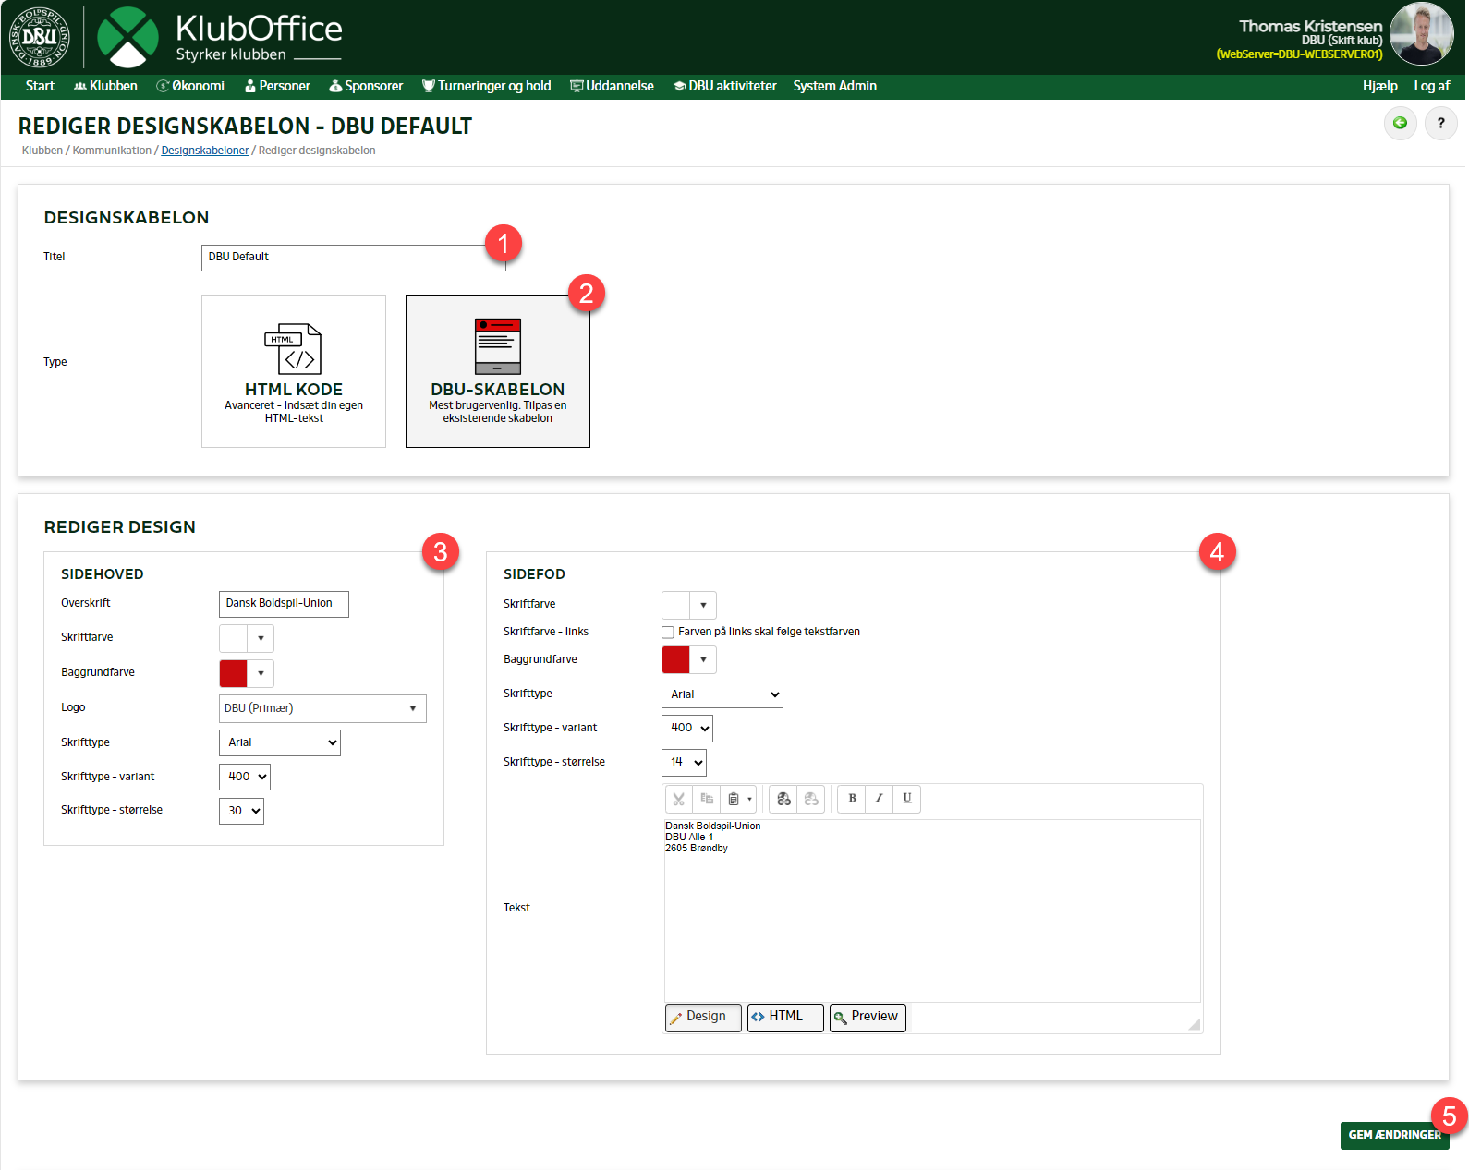Click into the footer Tekst editing area
This screenshot has width=1469, height=1170.
[x=932, y=911]
